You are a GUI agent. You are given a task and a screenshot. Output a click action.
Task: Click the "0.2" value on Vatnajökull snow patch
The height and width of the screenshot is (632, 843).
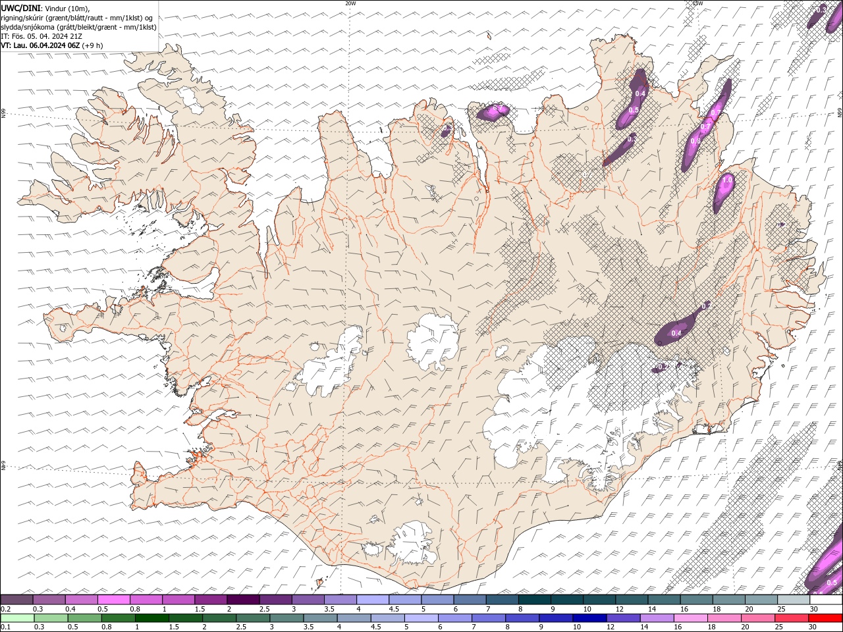[x=663, y=367]
